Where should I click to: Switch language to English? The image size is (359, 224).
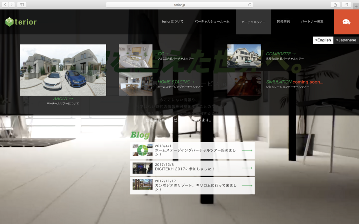(323, 40)
